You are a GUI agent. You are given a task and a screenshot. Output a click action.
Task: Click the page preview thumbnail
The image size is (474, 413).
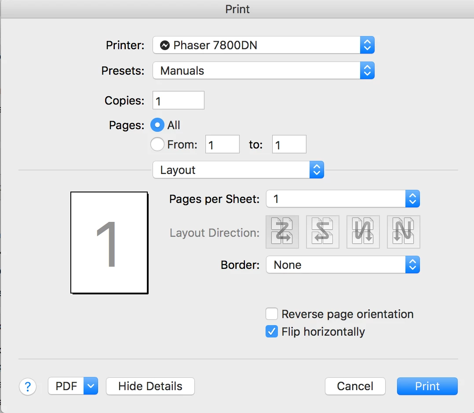pos(109,243)
